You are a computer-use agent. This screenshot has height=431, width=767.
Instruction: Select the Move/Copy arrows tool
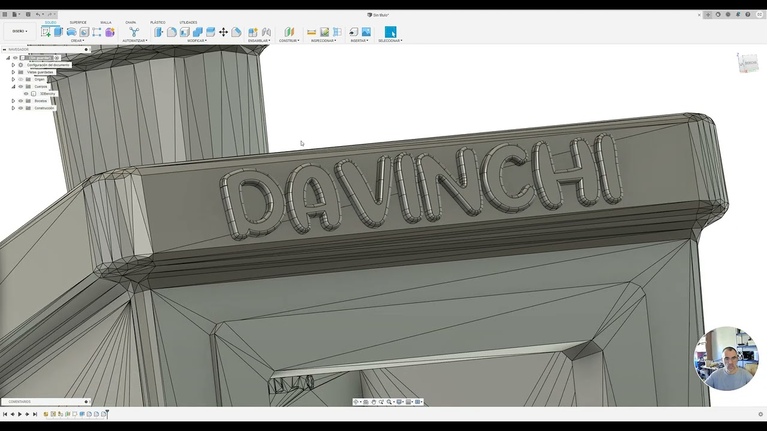pos(224,32)
